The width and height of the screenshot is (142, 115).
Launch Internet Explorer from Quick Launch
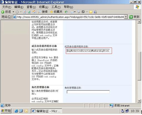click(16, 111)
